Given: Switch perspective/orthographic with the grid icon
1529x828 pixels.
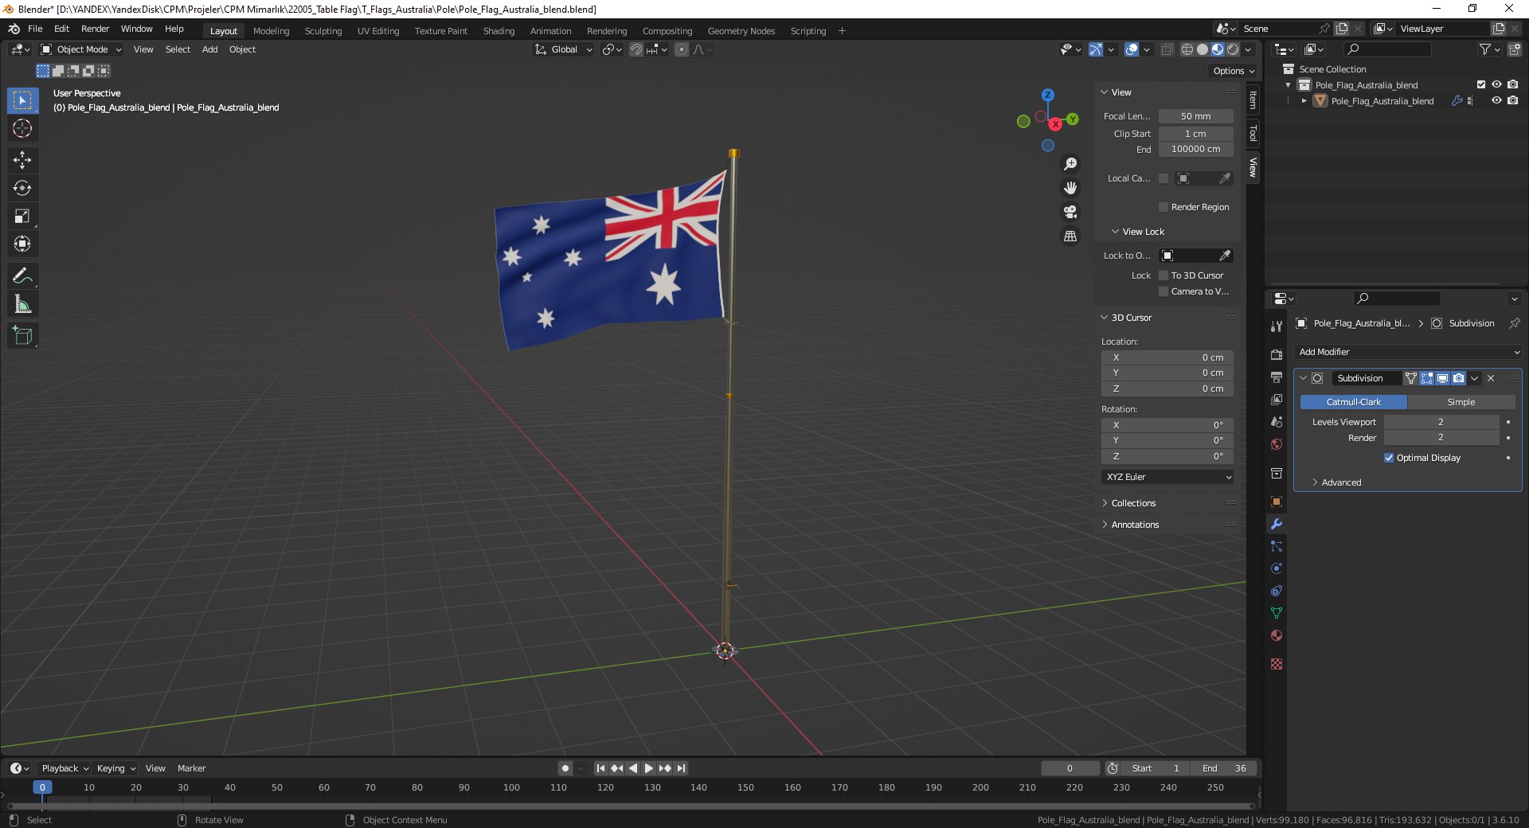Looking at the screenshot, I should 1070,236.
